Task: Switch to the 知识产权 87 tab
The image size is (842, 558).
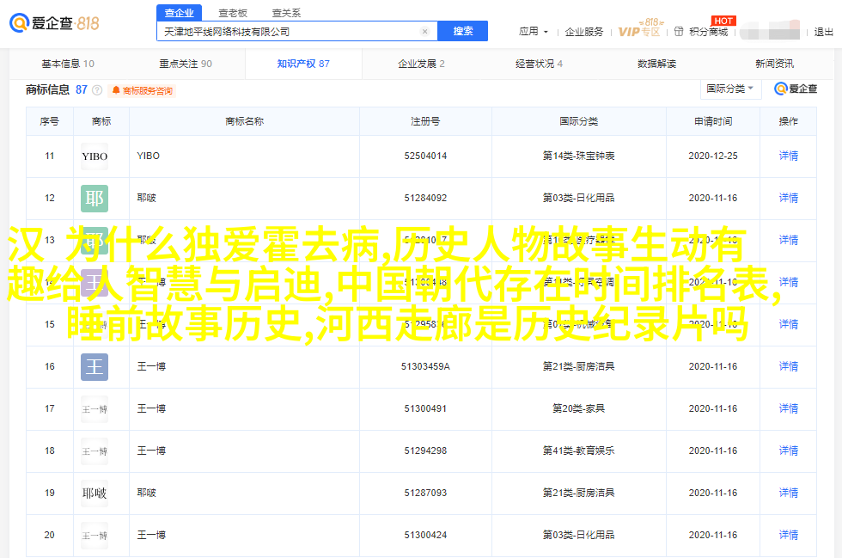Action: (302, 64)
